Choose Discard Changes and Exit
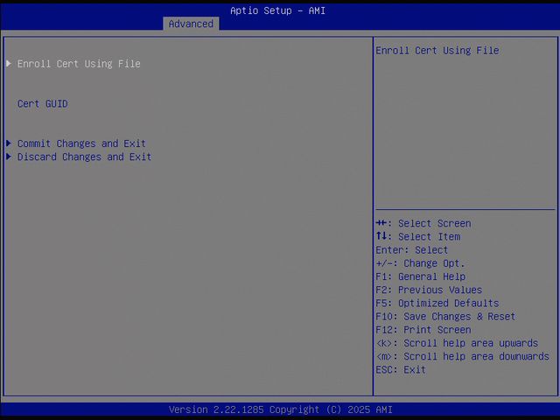The image size is (560, 420). tap(84, 157)
